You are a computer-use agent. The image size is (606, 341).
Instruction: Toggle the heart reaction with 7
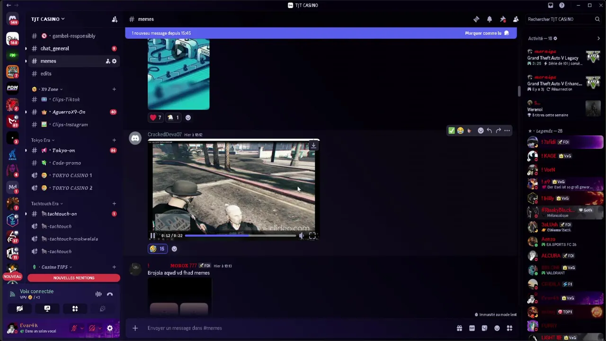(x=155, y=117)
